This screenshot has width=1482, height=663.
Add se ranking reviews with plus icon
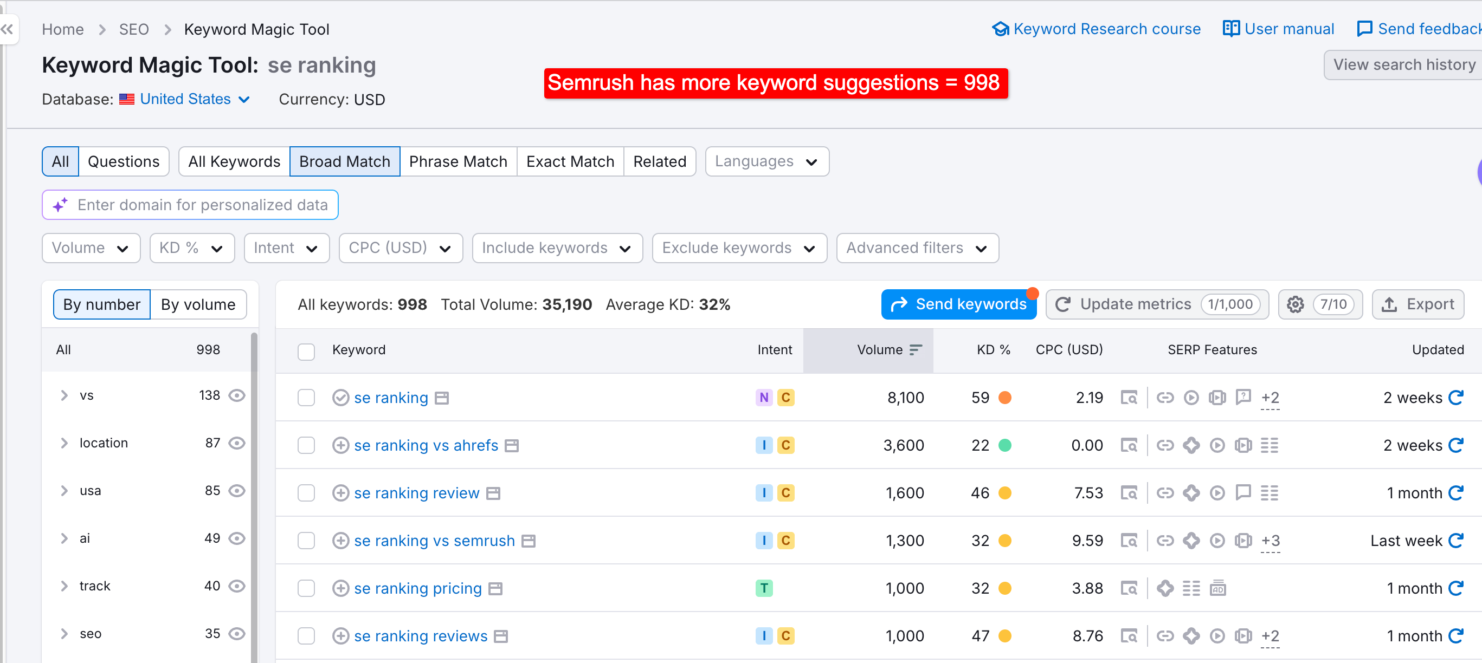point(340,636)
